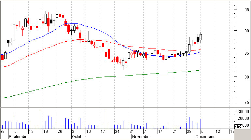
Task: Click the September 5 date label
Action: [x=15, y=132]
